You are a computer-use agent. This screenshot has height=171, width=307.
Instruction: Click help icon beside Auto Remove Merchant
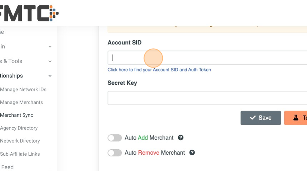tap(192, 153)
